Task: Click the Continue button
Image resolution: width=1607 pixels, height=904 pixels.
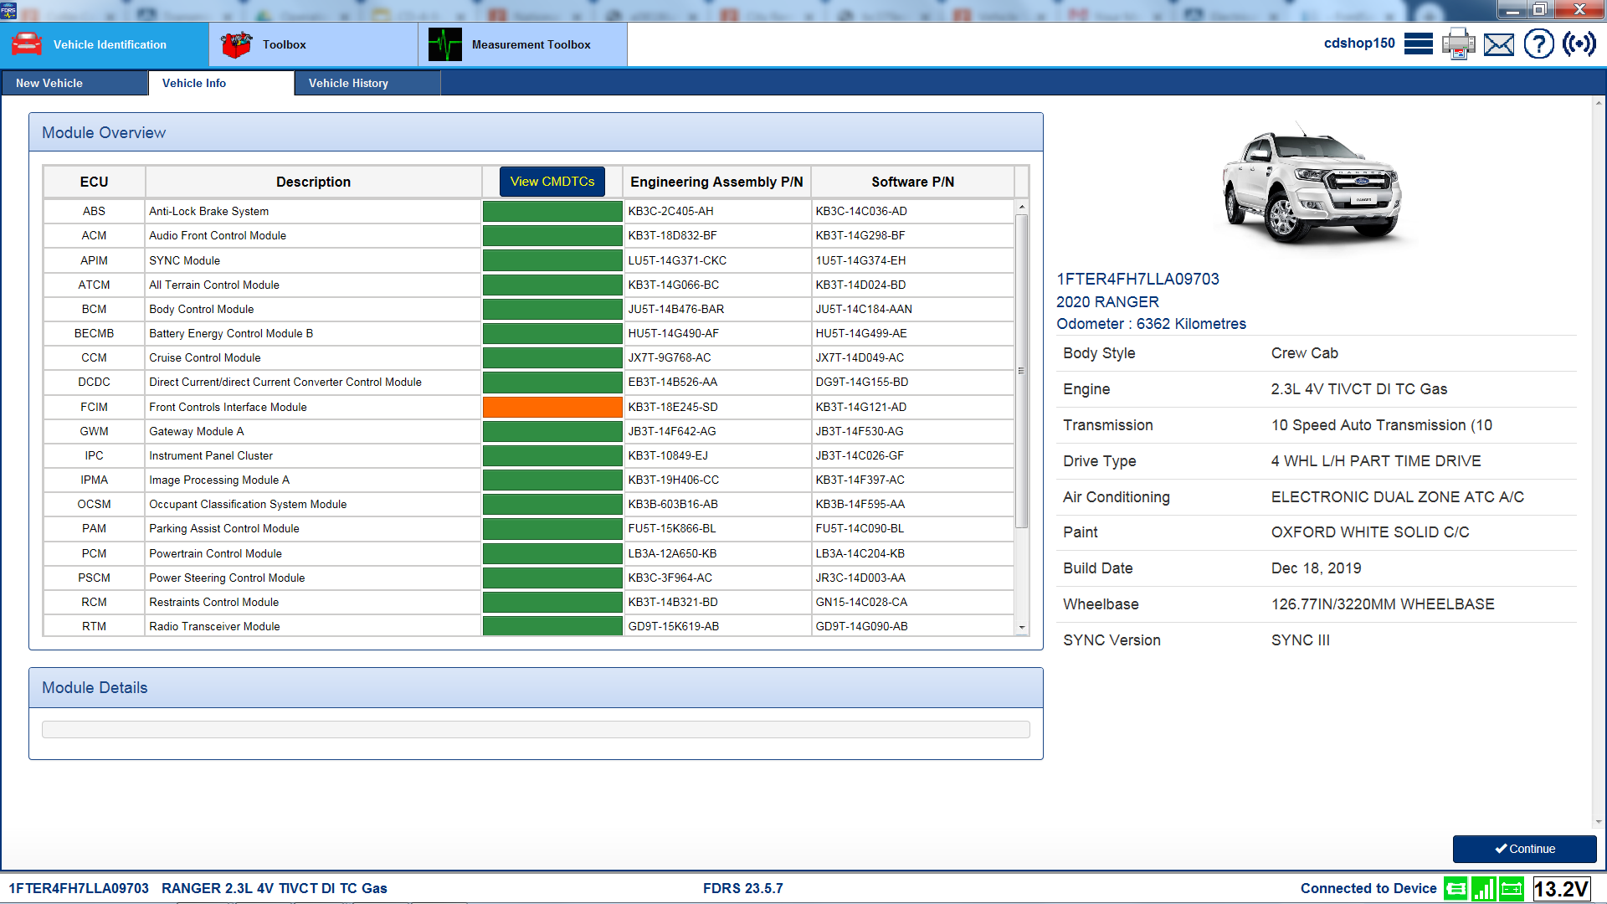Action: click(1524, 849)
